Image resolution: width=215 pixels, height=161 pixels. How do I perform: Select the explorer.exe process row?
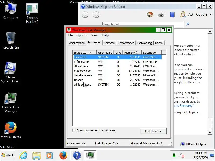tap(117, 71)
